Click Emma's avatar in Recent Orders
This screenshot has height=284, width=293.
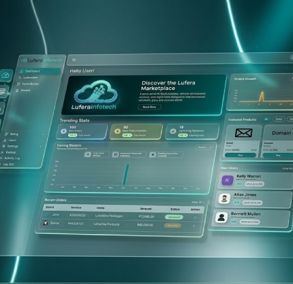pos(45,223)
